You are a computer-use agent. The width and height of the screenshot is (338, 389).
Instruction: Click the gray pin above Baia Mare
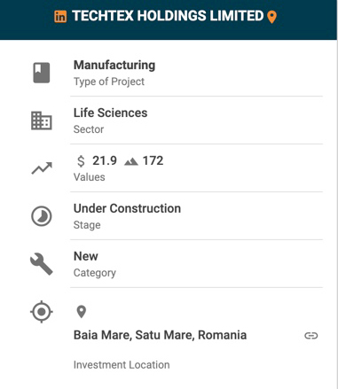[x=82, y=312]
